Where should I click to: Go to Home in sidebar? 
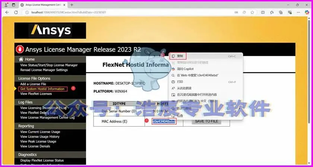(30, 59)
